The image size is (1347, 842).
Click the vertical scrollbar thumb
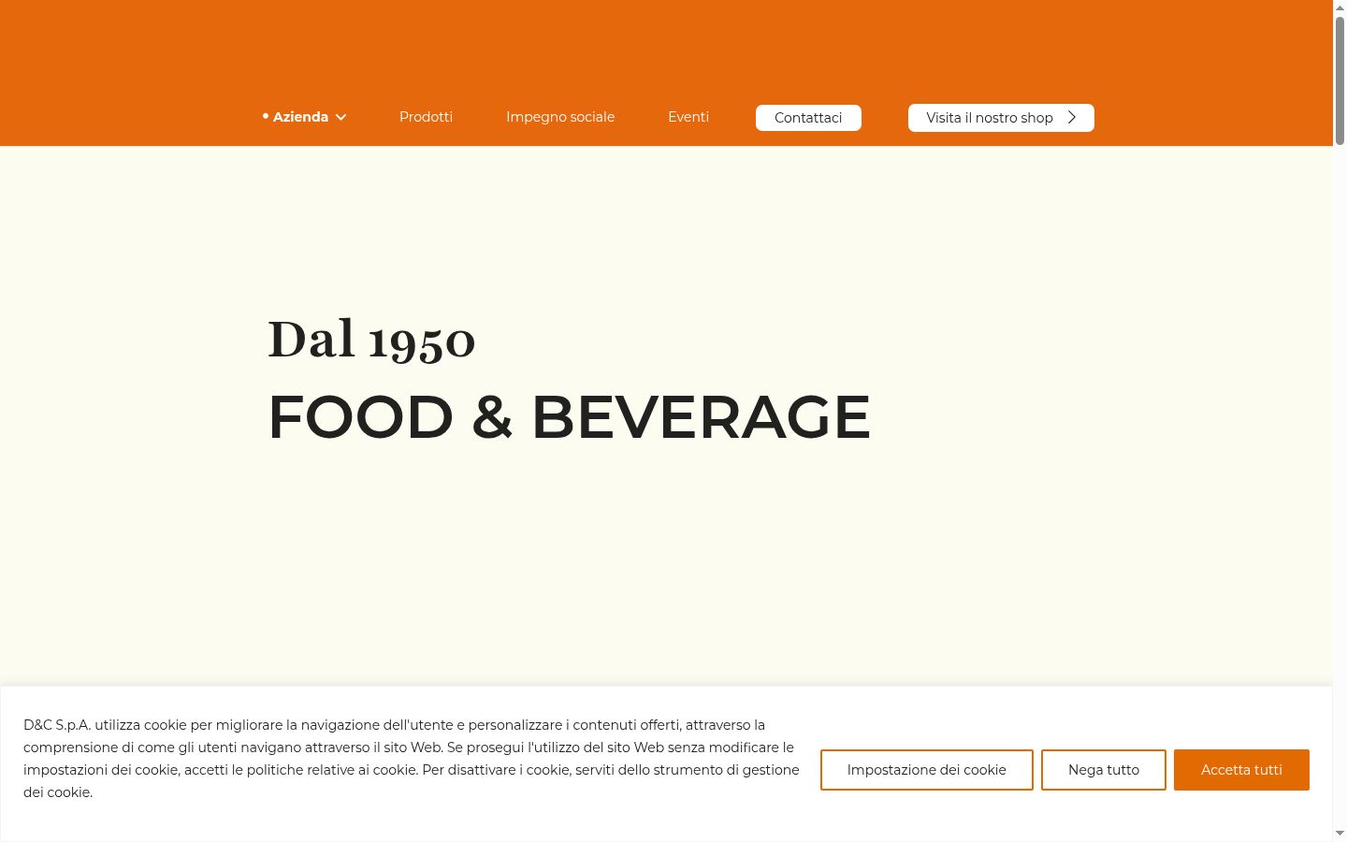click(1340, 80)
